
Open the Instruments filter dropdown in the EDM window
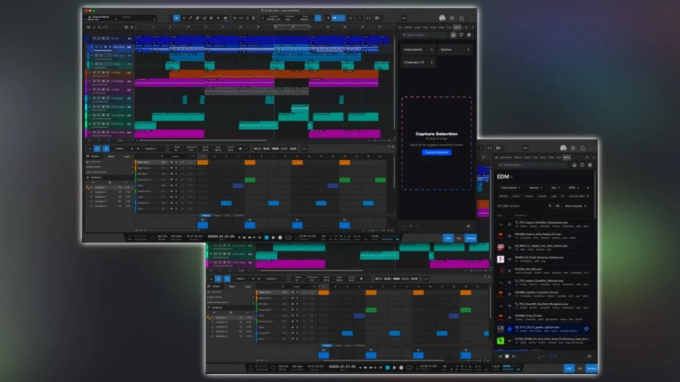[x=510, y=188]
